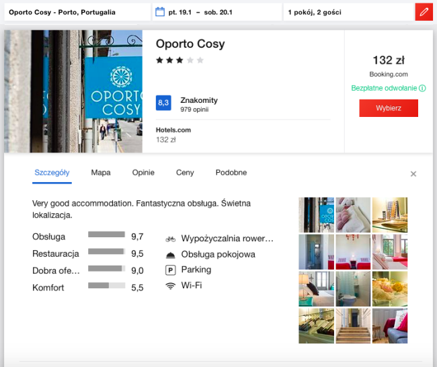Edit the Oporto Cosy destination field
This screenshot has height=367, width=437.
click(x=74, y=12)
